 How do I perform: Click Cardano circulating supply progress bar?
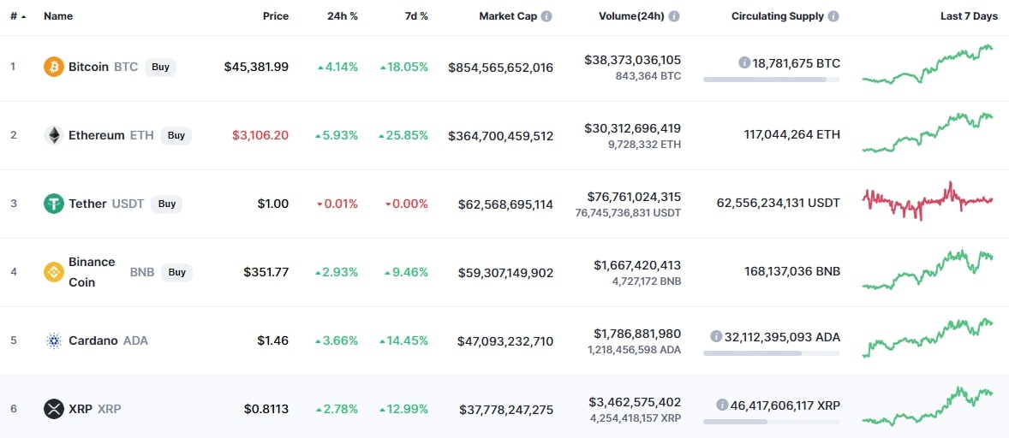(x=771, y=353)
